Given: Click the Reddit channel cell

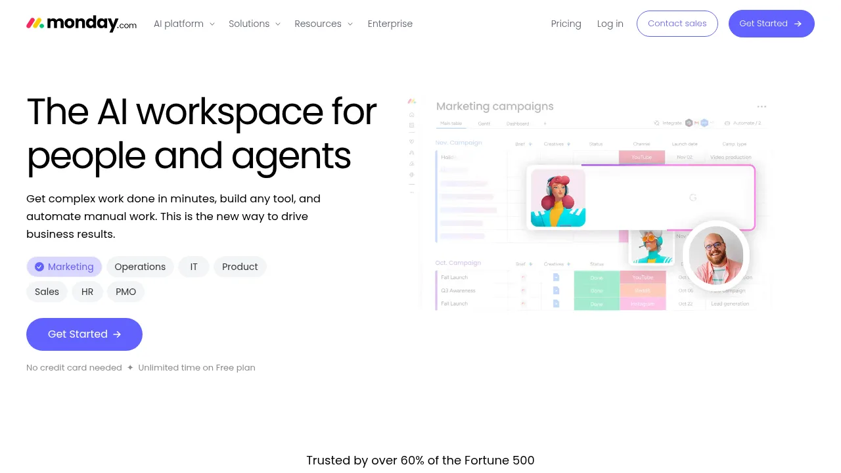Looking at the screenshot, I should click(642, 290).
